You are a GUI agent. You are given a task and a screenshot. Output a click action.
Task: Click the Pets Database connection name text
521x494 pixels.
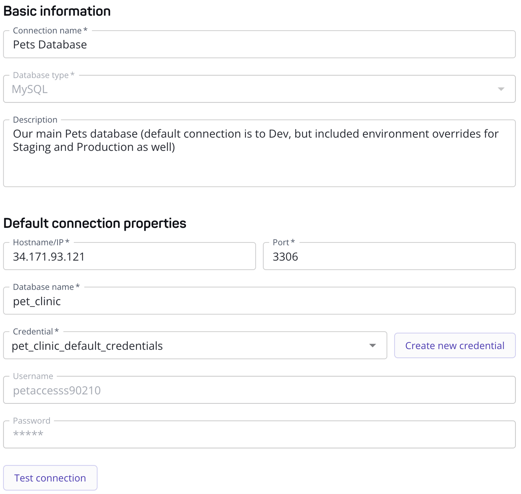pyautogui.click(x=50, y=44)
